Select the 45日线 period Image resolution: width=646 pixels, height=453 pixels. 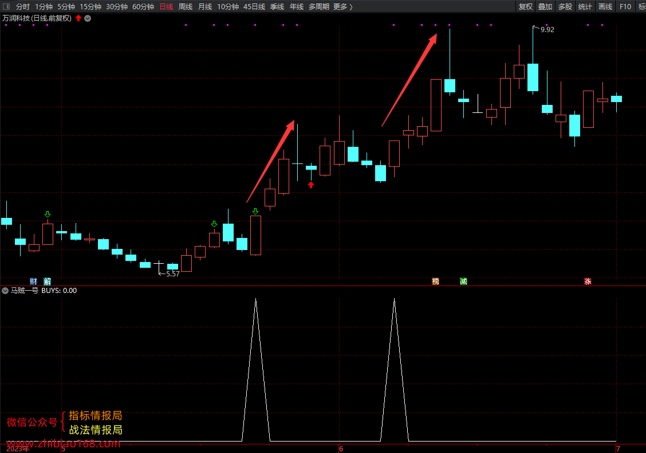click(x=254, y=7)
